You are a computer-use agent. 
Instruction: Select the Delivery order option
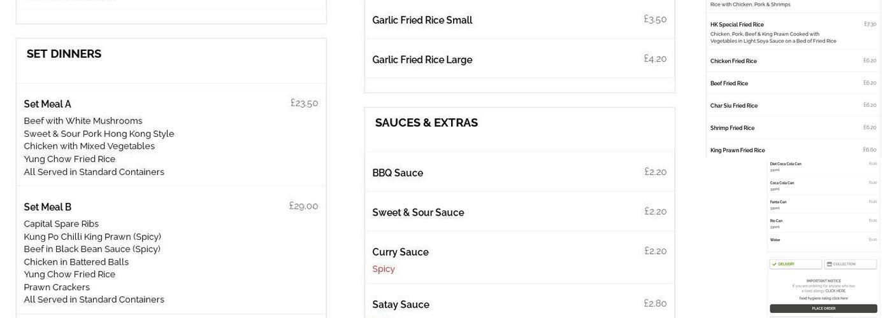tap(795, 264)
